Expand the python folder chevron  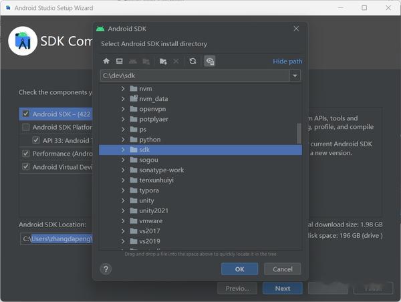(123, 140)
